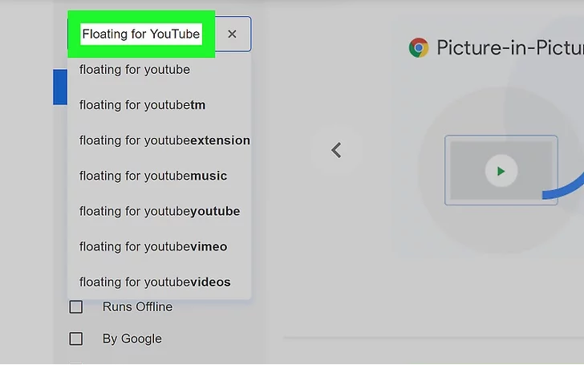Choose suggestion 'floating for youtubeyoutube'
Viewport: 584px width, 365px height.
pyautogui.click(x=160, y=211)
